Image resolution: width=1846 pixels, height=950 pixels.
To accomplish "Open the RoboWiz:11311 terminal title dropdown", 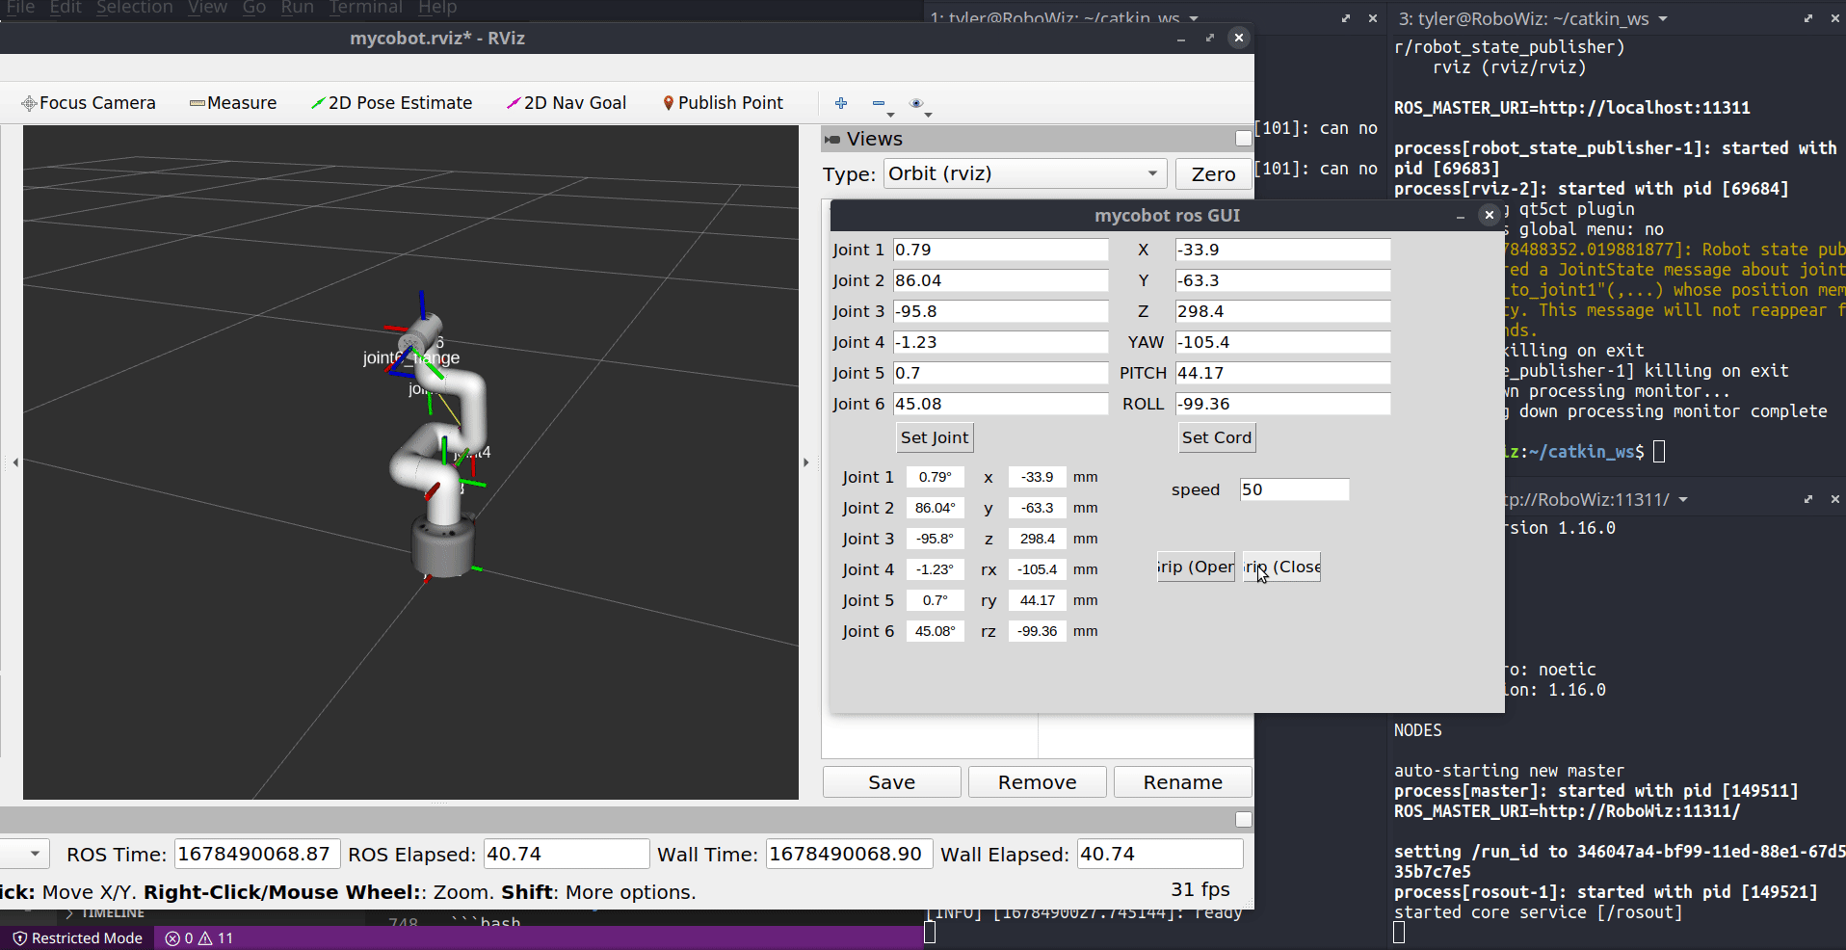I will [1683, 499].
